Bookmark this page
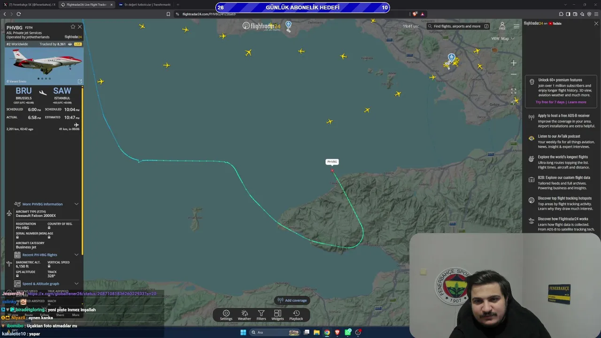 (x=168, y=14)
